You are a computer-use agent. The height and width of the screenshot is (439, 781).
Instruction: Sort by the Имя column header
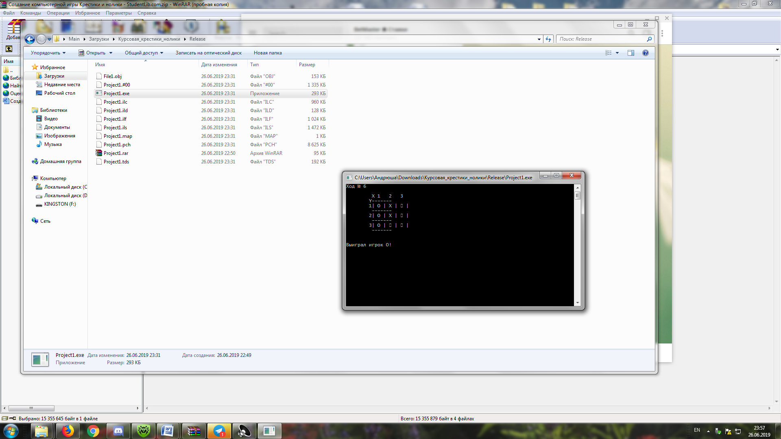(100, 65)
